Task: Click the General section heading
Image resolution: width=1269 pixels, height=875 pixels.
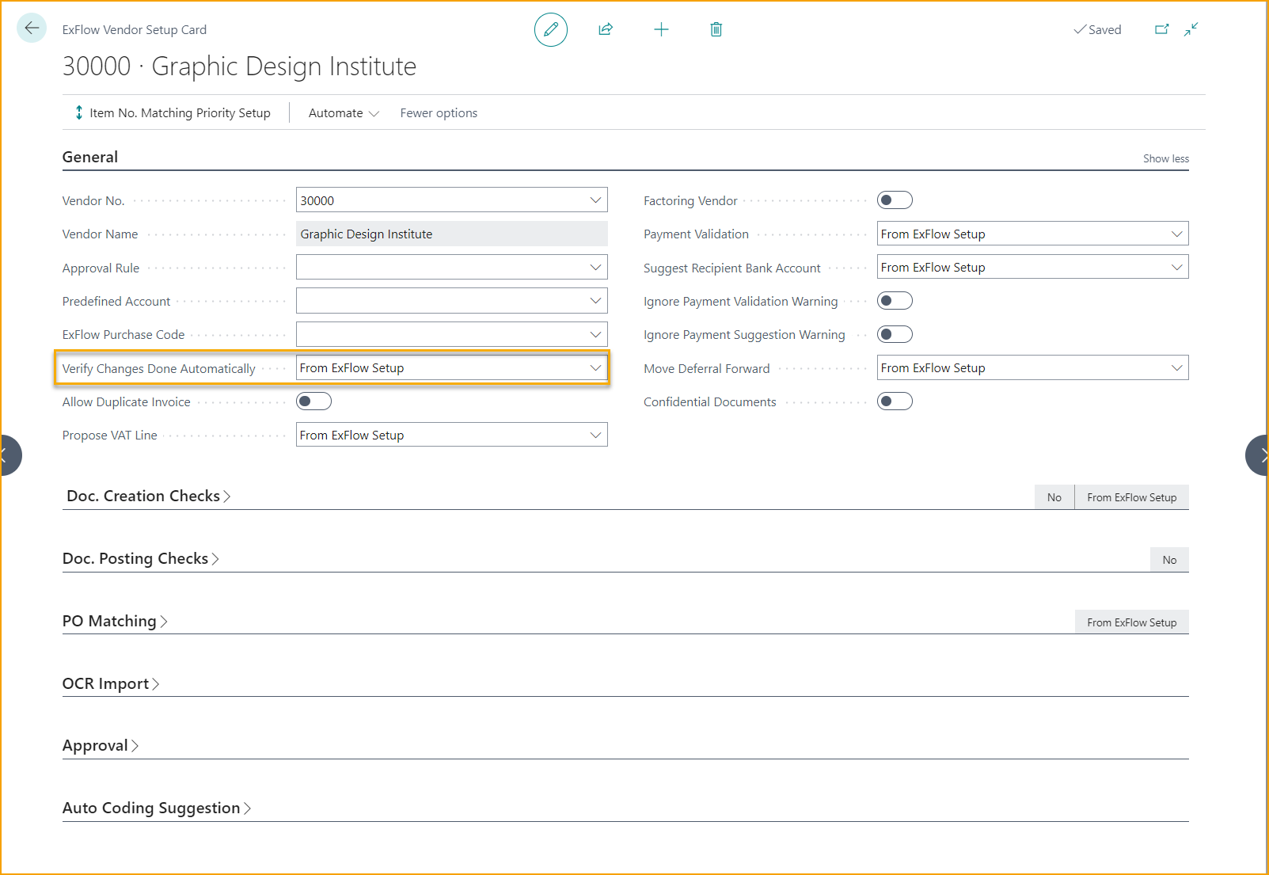Action: 90,157
